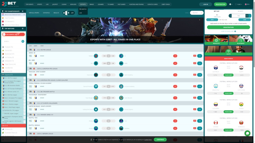The image size is (255, 143).
Task: Click the Registration button in header
Action: (220, 4)
